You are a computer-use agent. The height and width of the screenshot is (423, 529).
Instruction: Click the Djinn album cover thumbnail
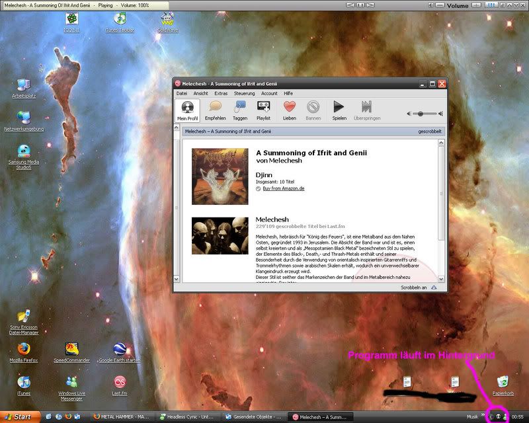220,176
